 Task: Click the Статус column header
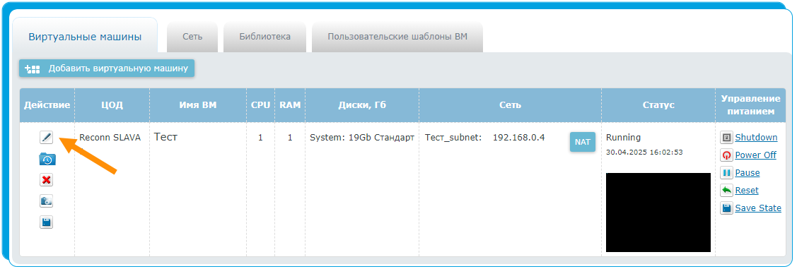pyautogui.click(x=658, y=105)
